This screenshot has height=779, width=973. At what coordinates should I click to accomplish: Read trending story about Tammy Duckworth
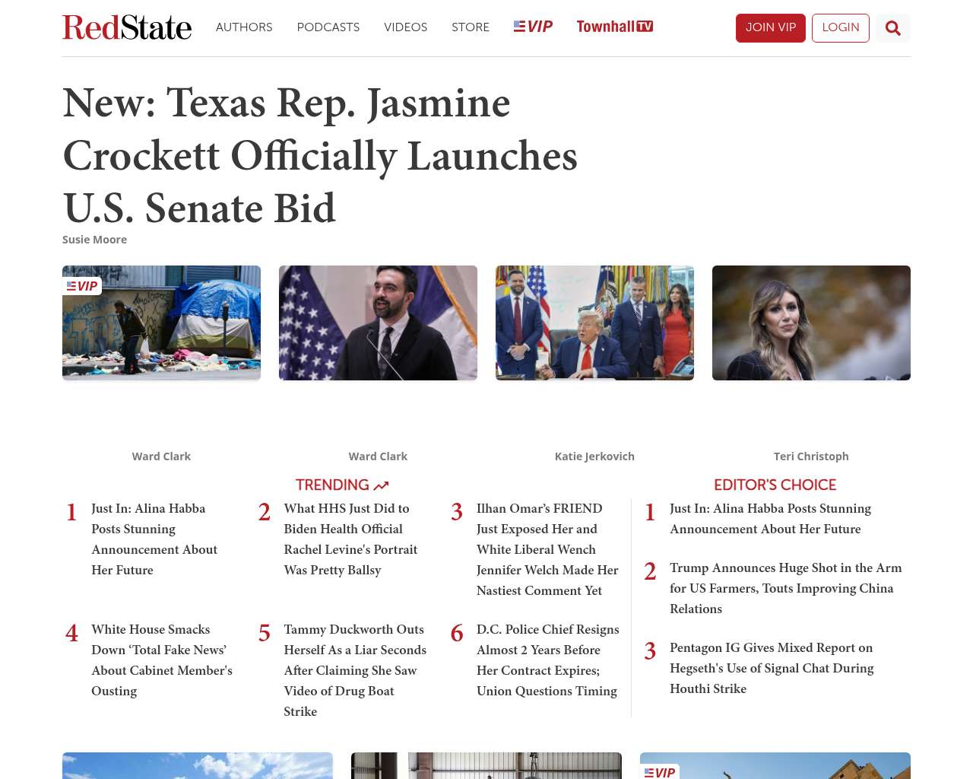point(354,670)
